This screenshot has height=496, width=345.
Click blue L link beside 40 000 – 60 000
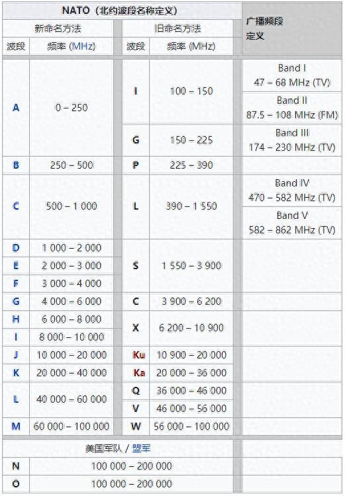(16, 399)
